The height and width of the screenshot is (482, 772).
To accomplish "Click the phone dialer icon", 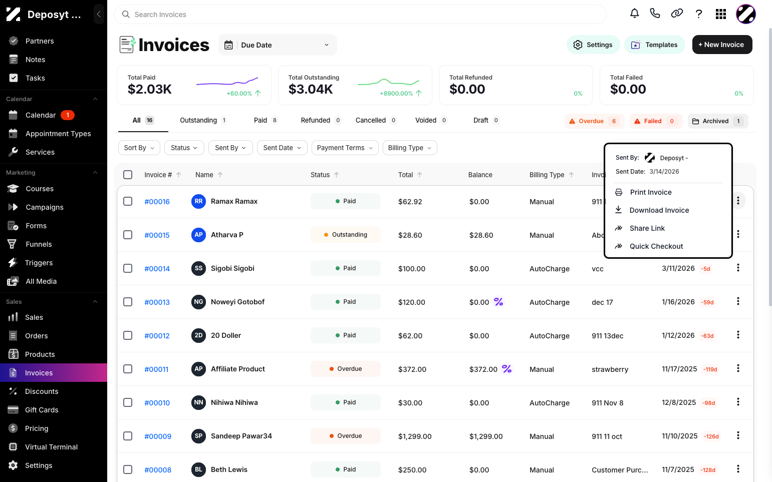I will pyautogui.click(x=655, y=14).
